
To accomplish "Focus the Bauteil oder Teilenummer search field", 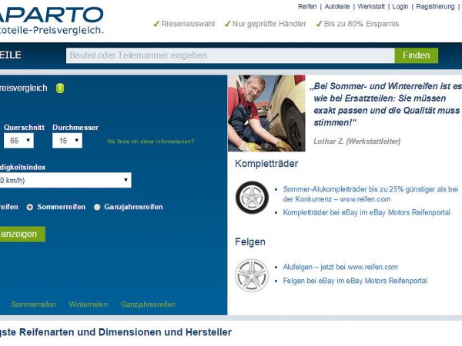I will click(230, 55).
